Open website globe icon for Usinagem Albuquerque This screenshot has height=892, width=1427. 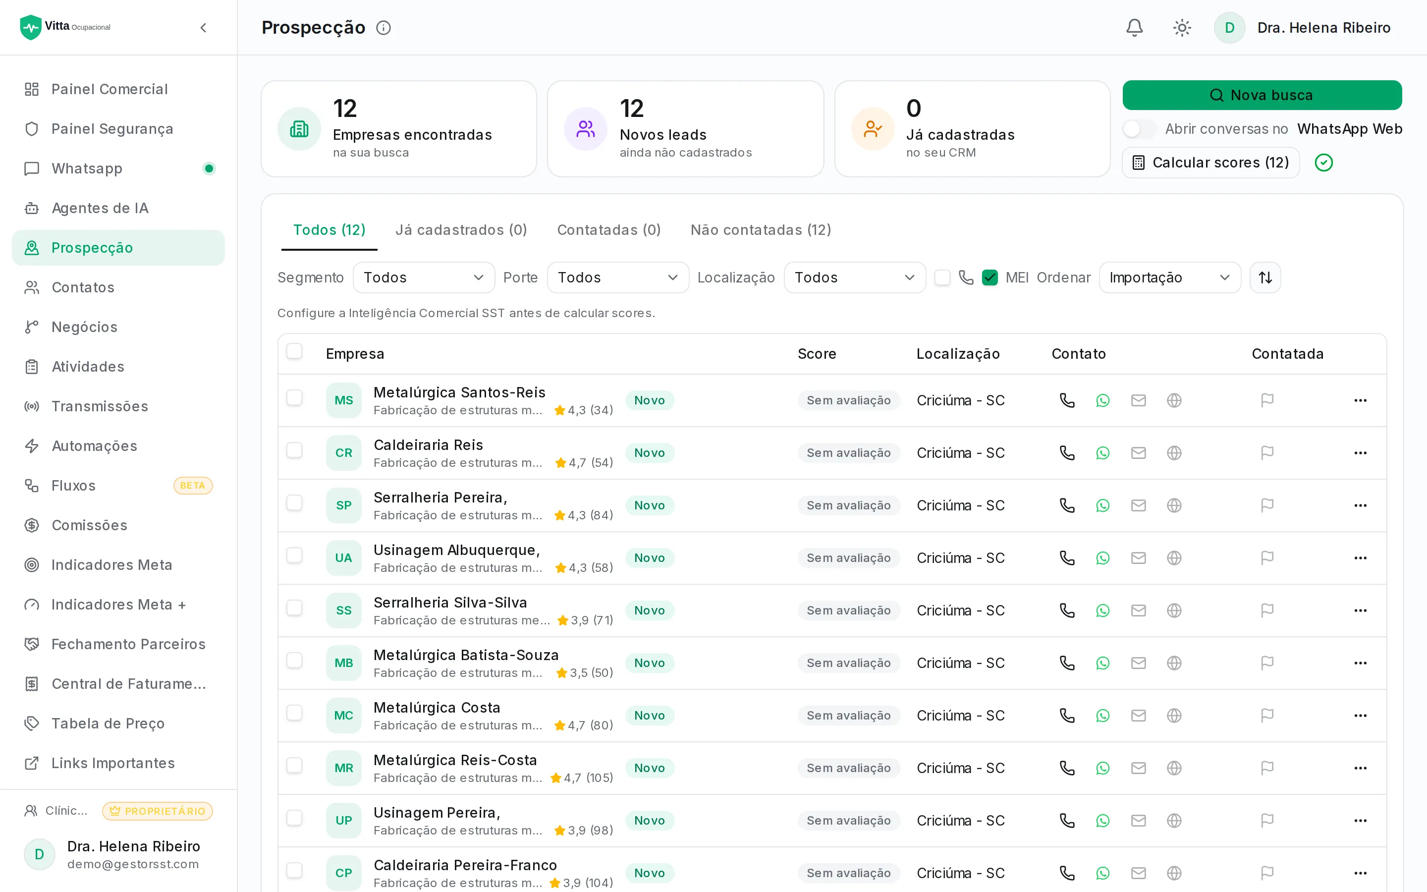tap(1174, 558)
